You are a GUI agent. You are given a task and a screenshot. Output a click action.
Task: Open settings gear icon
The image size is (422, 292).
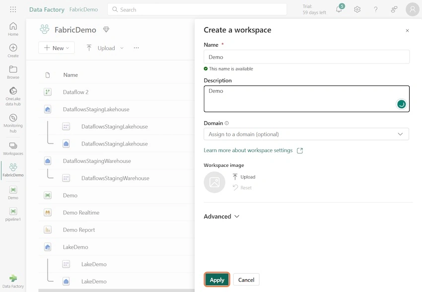[357, 9]
